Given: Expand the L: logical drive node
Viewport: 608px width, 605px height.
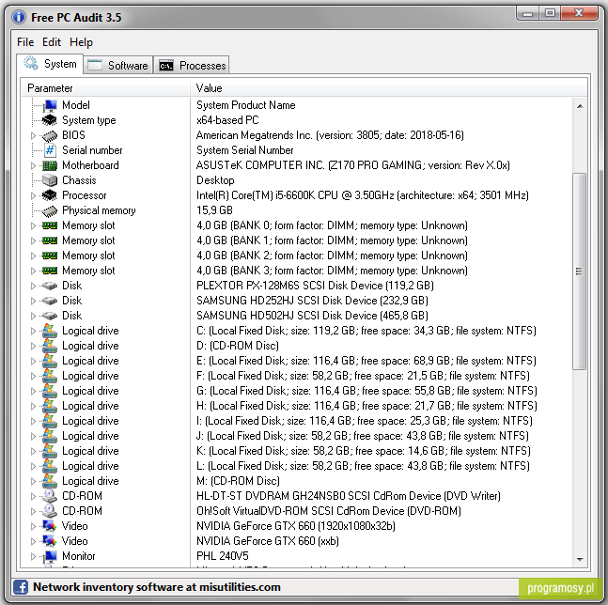Looking at the screenshot, I should (33, 466).
